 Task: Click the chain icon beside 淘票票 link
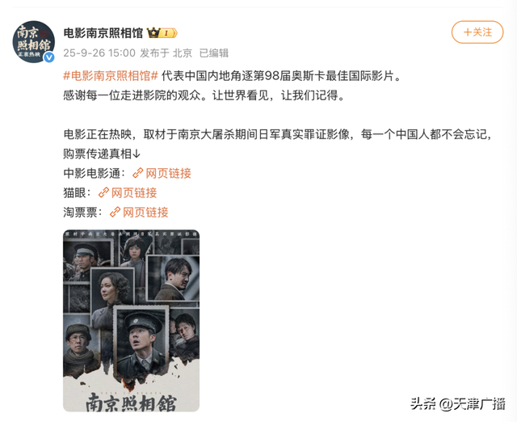click(115, 212)
